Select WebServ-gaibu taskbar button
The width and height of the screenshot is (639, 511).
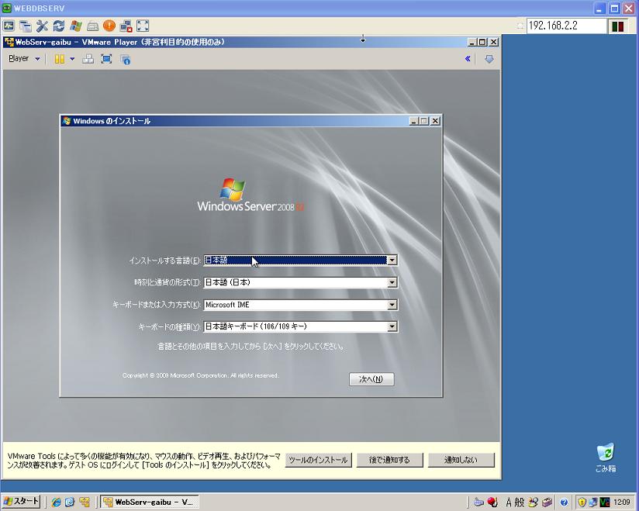[x=149, y=502]
